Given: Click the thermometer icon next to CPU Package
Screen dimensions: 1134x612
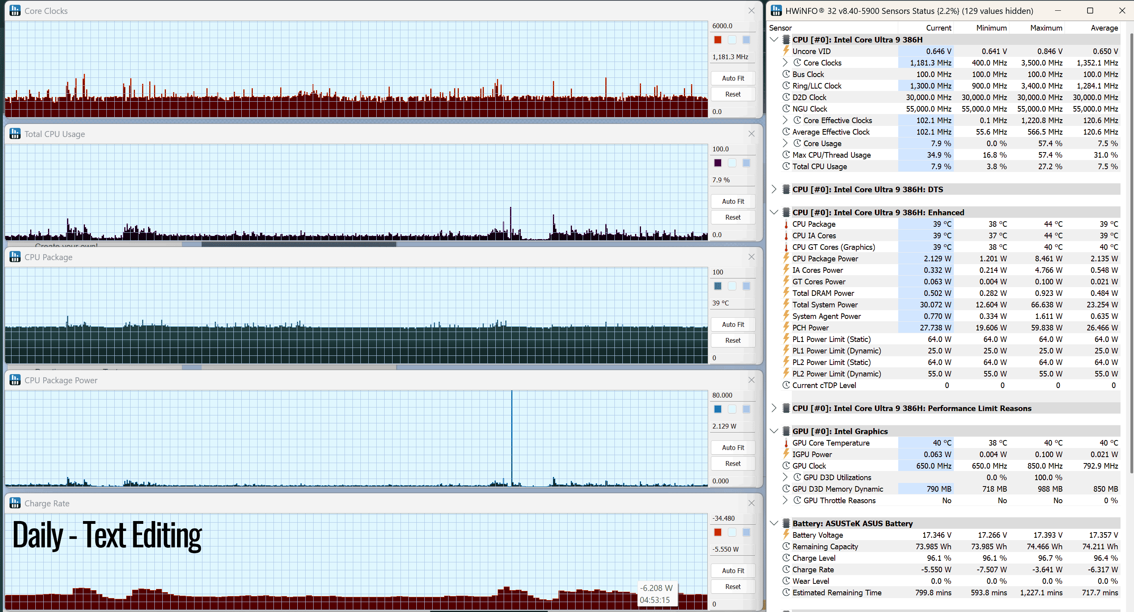Looking at the screenshot, I should (x=786, y=224).
